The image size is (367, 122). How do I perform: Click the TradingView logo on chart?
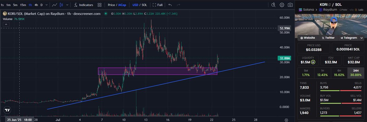pos(7,110)
